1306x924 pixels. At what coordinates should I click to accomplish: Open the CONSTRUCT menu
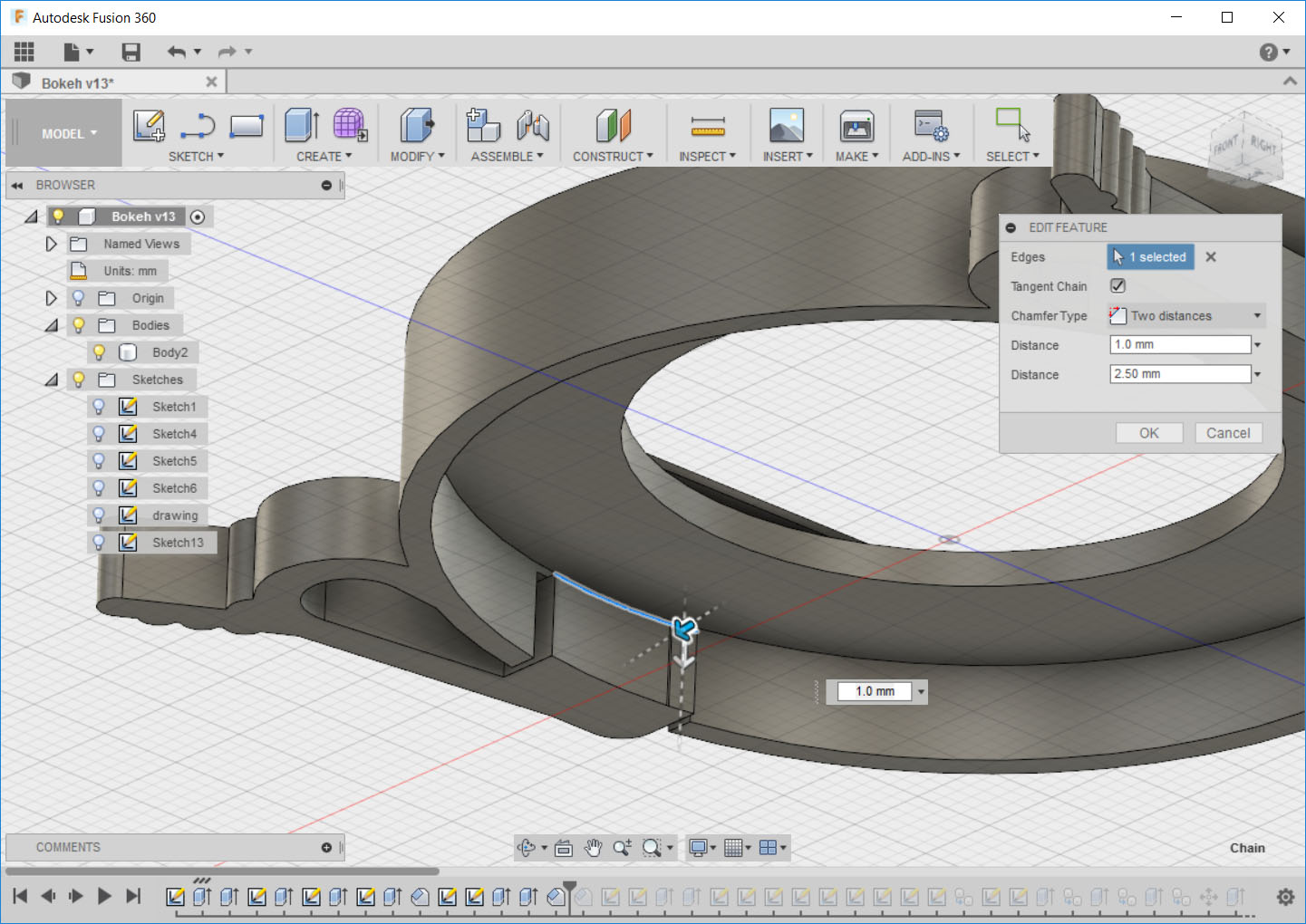coord(613,157)
